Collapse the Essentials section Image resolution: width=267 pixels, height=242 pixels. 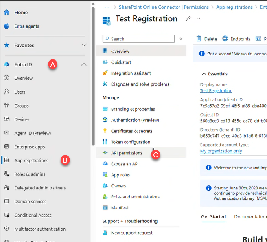204,74
